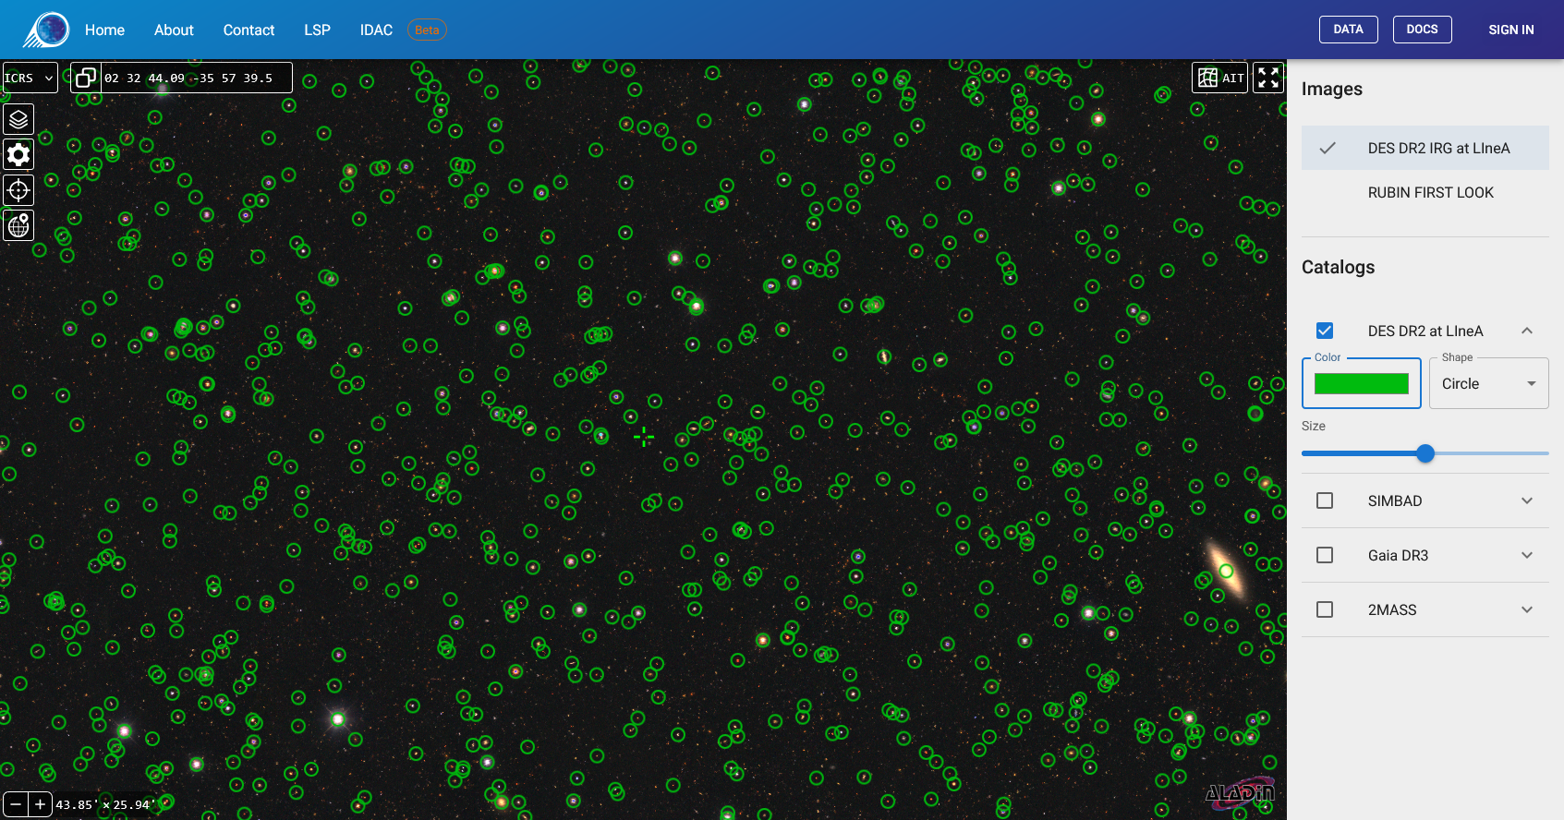Image resolution: width=1564 pixels, height=820 pixels.
Task: Toggle the AIT projection grid button
Action: pos(1220,78)
